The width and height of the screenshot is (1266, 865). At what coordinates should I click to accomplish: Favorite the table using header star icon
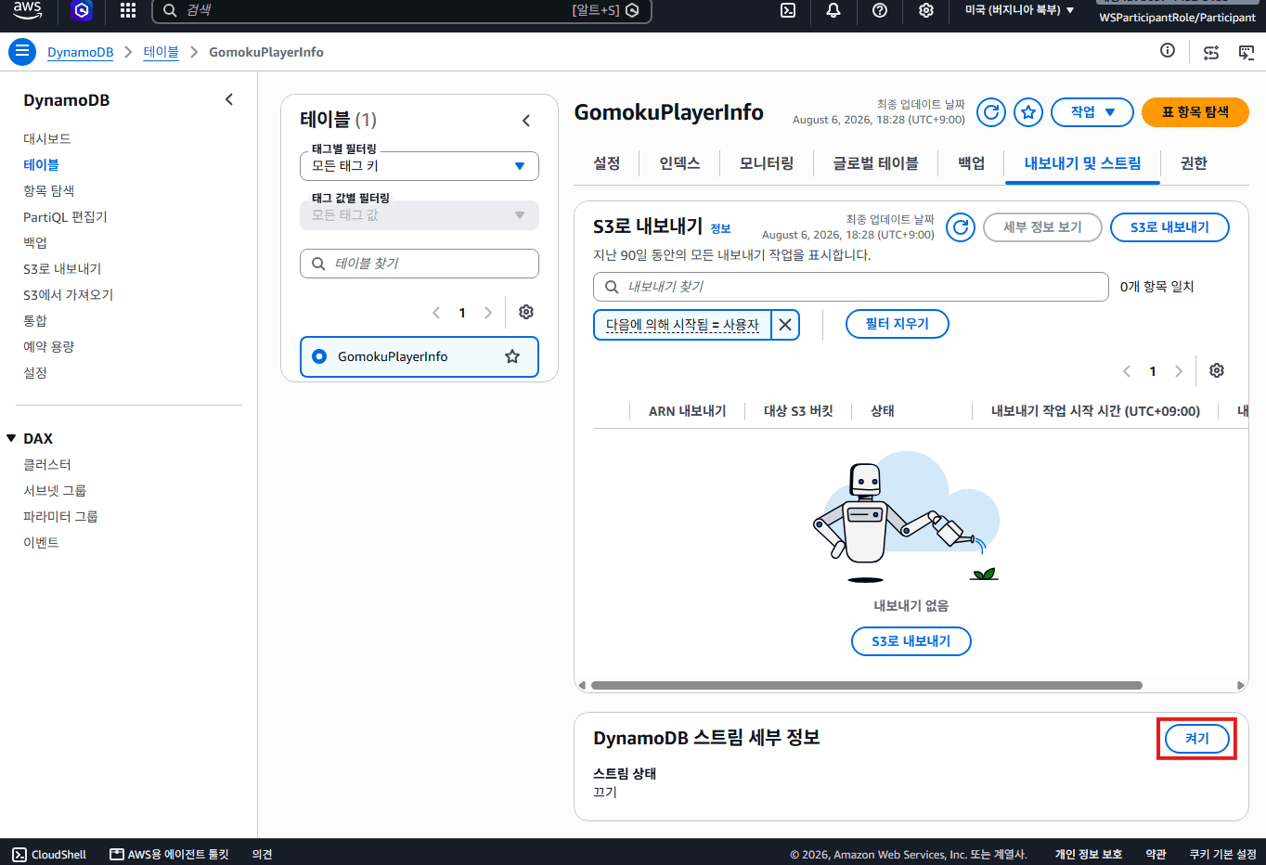[1028, 112]
